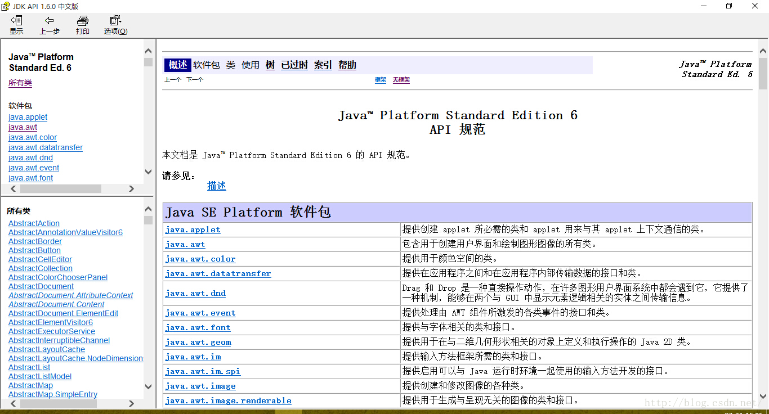Open the AbstractLayoutCache.NodeDimensions link
769x414 pixels.
pyautogui.click(x=76, y=358)
